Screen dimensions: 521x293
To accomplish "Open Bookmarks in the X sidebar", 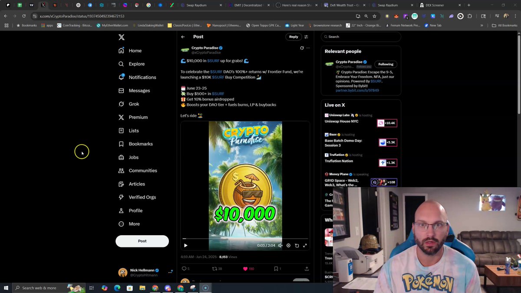I will click(x=135, y=144).
